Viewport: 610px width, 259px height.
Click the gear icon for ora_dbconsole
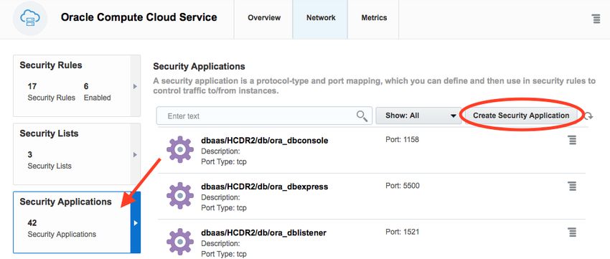pyautogui.click(x=179, y=150)
